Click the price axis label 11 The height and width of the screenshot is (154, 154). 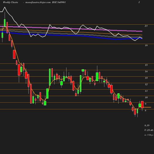click(x=146, y=91)
